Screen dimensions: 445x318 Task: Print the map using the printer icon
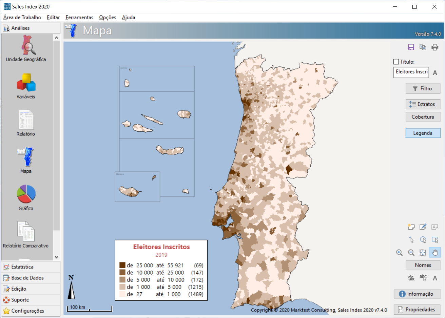(x=435, y=47)
